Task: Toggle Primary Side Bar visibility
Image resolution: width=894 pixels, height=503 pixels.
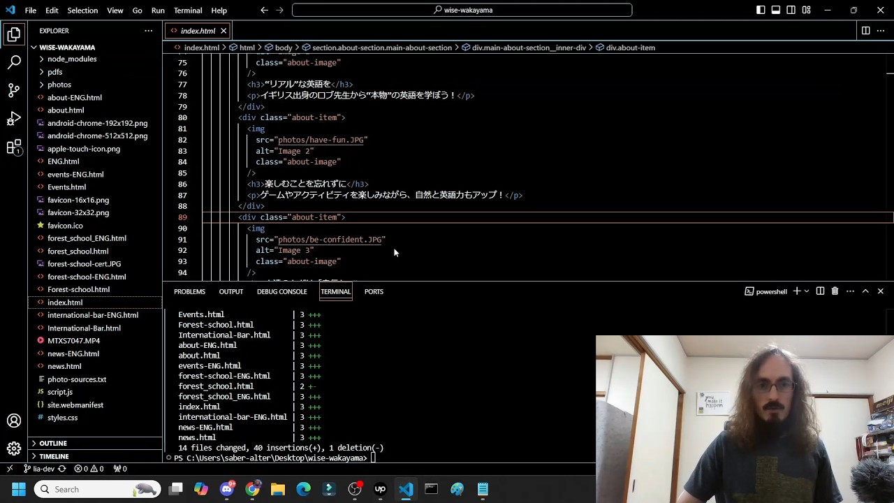Action: (x=761, y=10)
